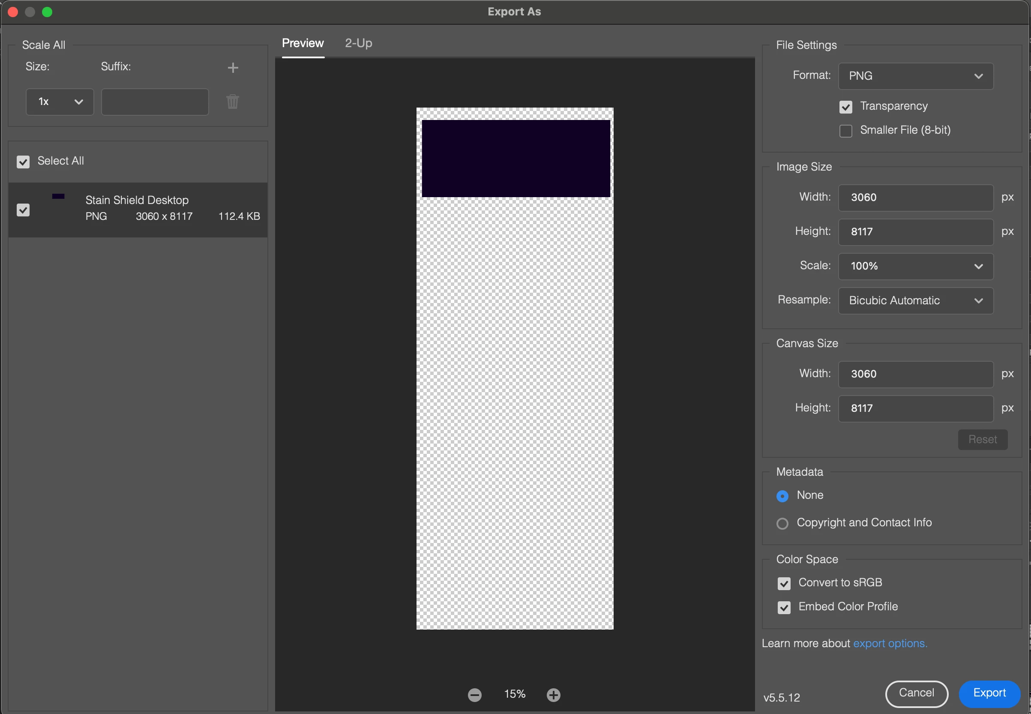Click the Suffix text field
The image size is (1031, 714).
point(155,102)
